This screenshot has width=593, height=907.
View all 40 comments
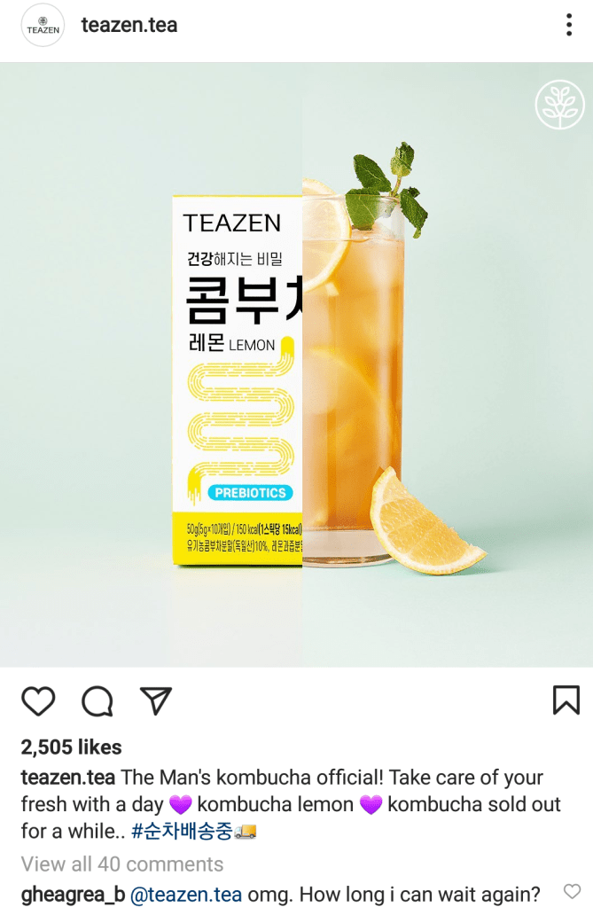(x=122, y=864)
